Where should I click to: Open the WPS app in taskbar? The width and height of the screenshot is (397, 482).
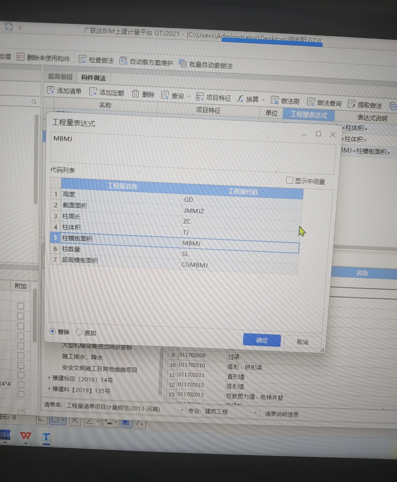tap(25, 436)
